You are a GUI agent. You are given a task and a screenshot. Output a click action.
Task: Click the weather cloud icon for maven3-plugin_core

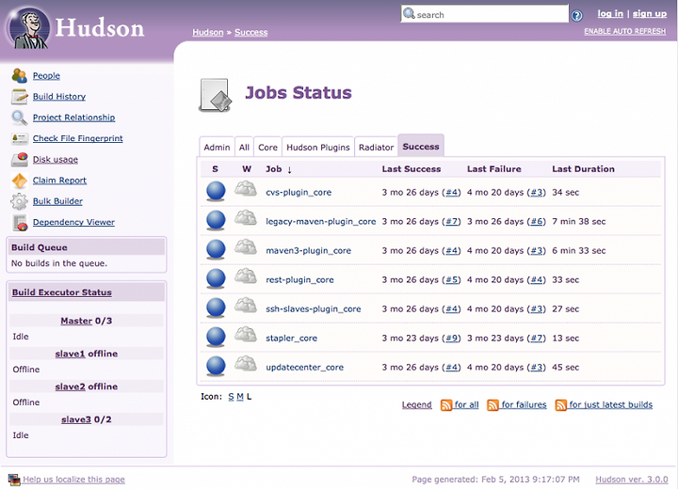click(246, 247)
